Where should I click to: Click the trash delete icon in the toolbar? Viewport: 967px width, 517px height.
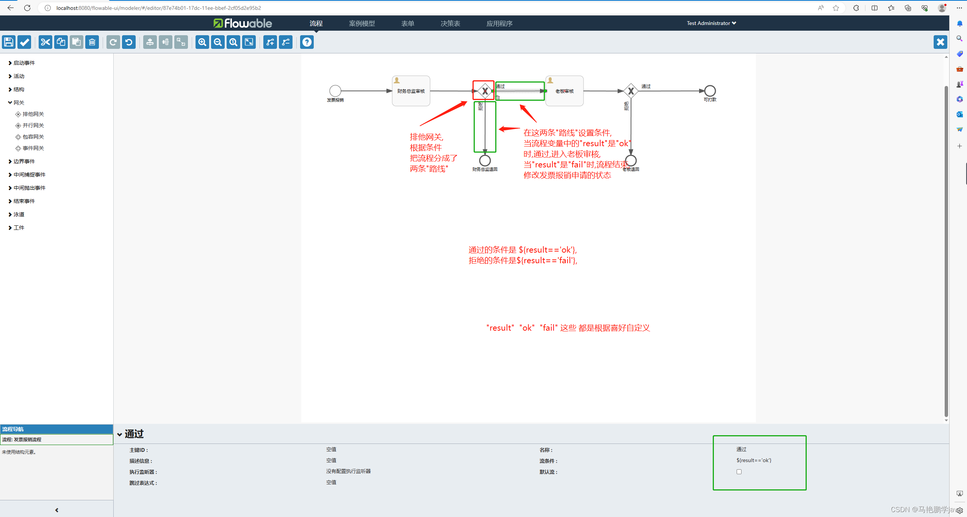pos(92,42)
